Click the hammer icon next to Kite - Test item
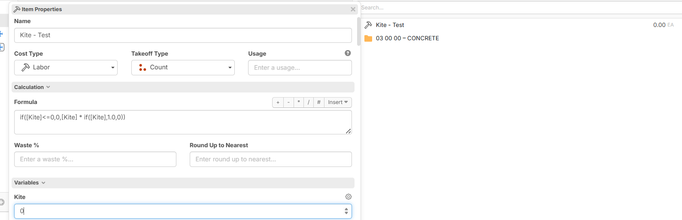Image resolution: width=682 pixels, height=220 pixels. click(x=368, y=25)
